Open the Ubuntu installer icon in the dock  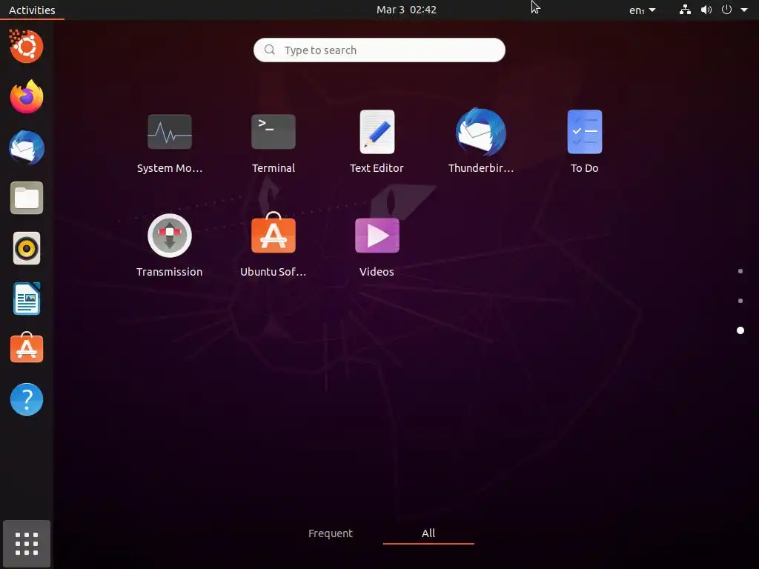point(27,46)
